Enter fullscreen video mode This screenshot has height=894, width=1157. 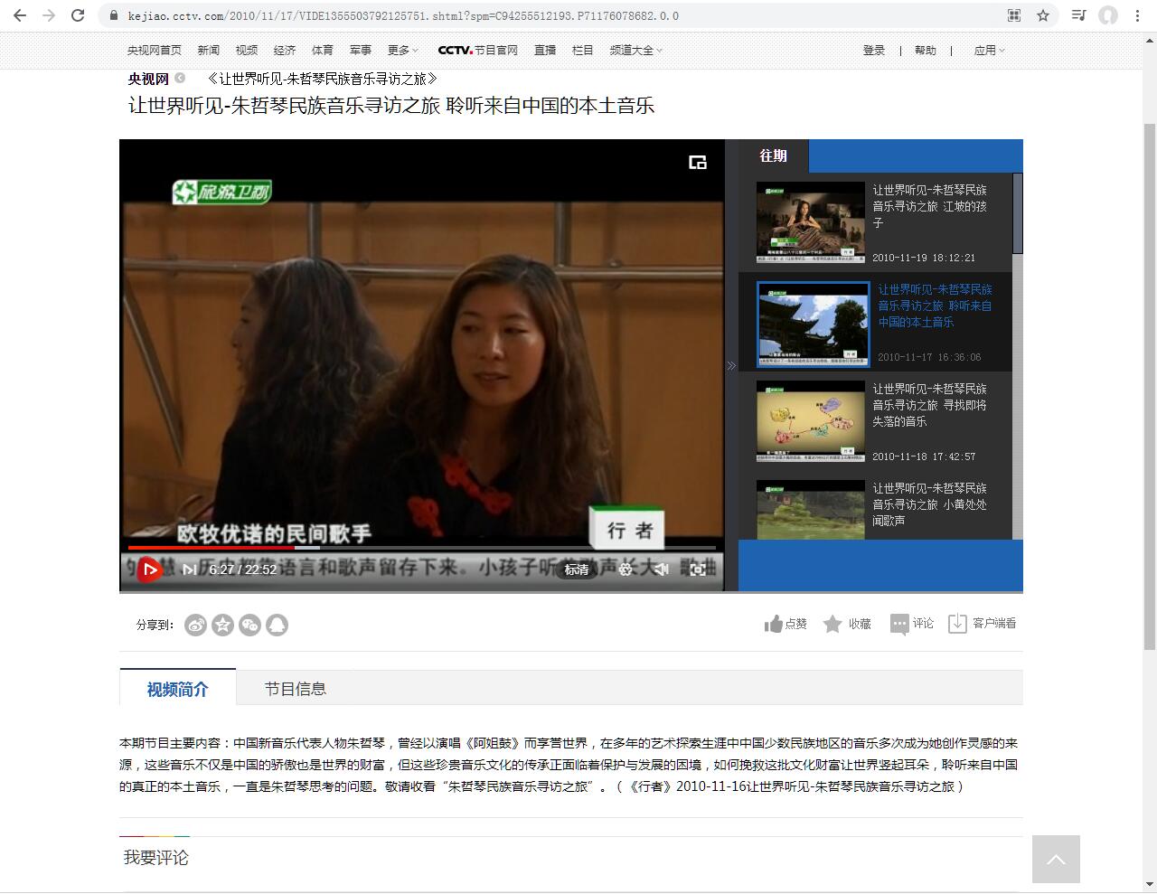click(698, 569)
